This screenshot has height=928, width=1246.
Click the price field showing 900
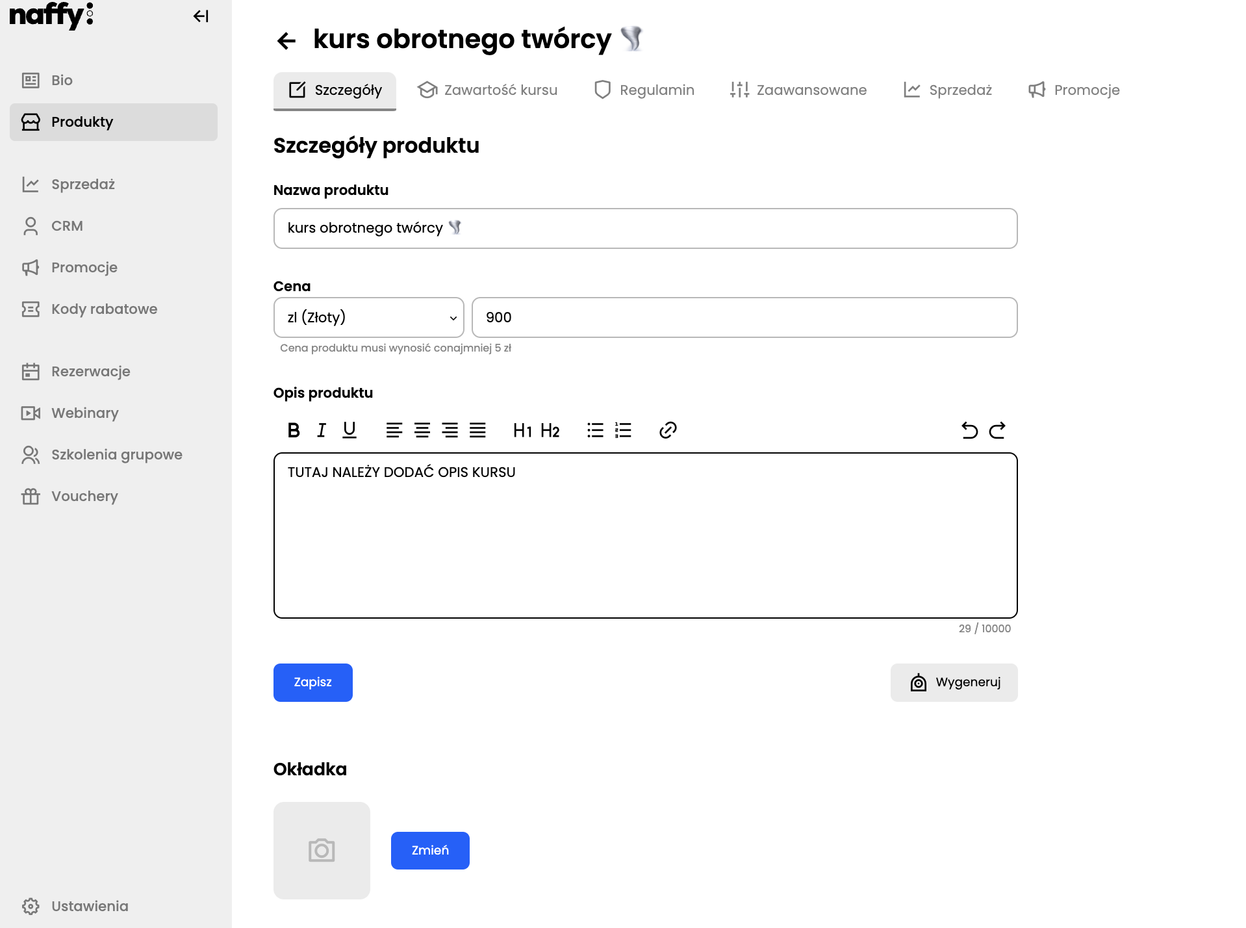click(x=744, y=318)
